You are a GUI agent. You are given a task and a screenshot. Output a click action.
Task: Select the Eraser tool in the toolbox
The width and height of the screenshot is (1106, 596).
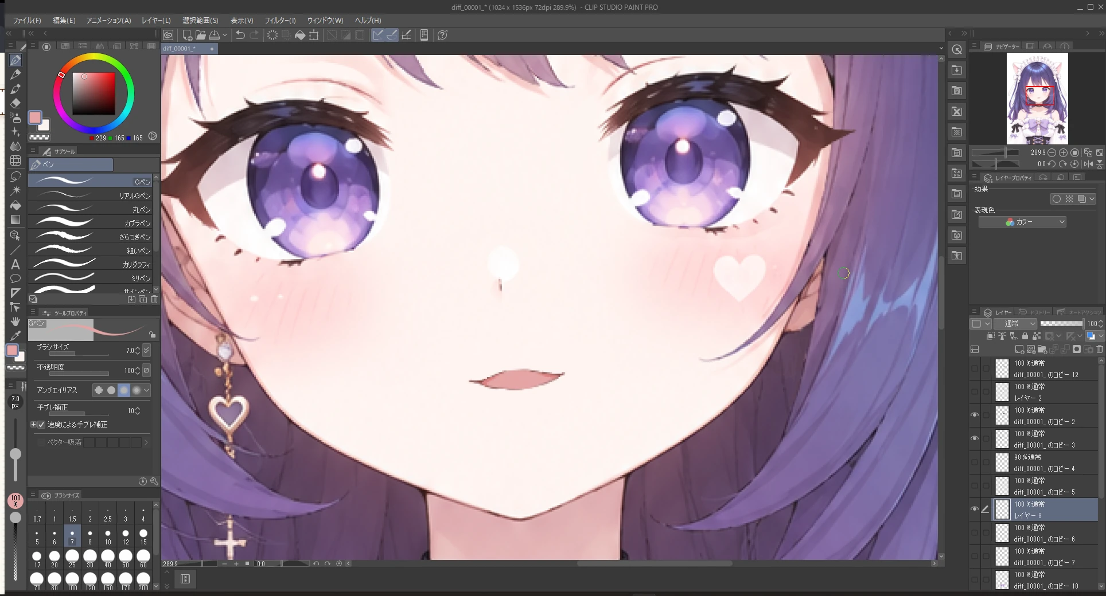(x=15, y=103)
